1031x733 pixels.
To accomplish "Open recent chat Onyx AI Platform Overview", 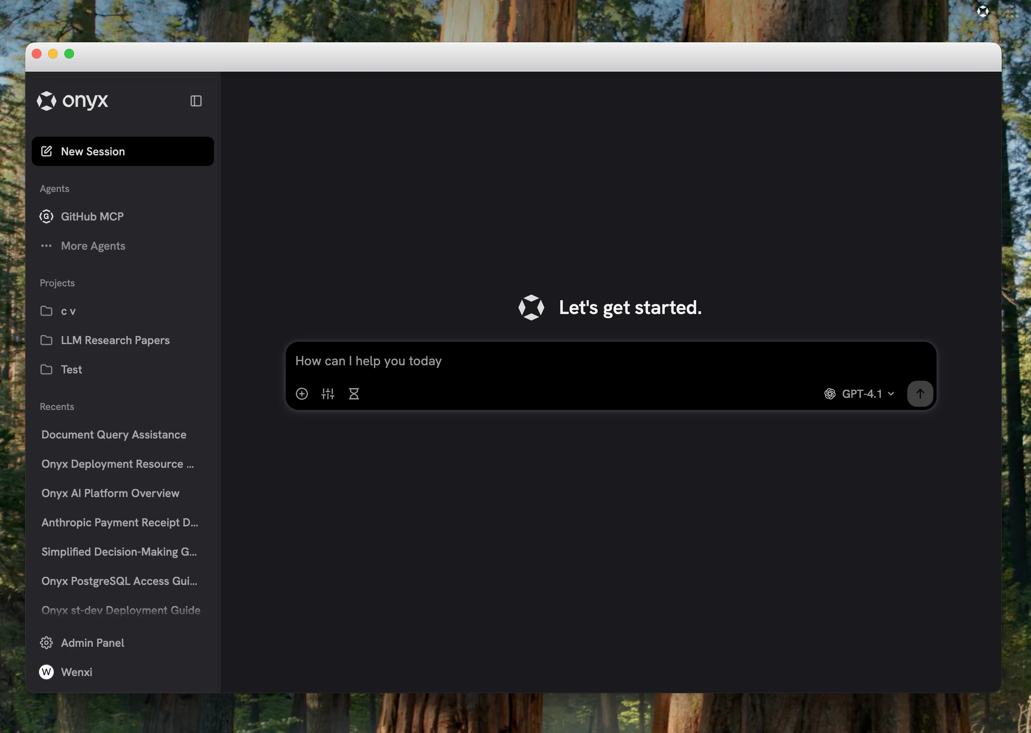I will tap(110, 493).
